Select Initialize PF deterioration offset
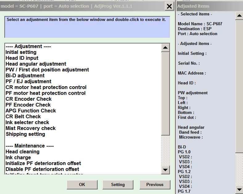This screenshot has width=243, height=194. click(43, 164)
